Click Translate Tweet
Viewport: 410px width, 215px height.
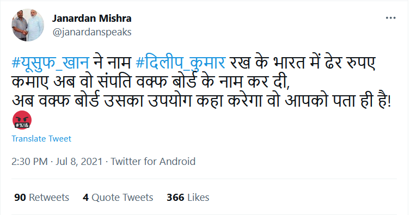coord(41,138)
